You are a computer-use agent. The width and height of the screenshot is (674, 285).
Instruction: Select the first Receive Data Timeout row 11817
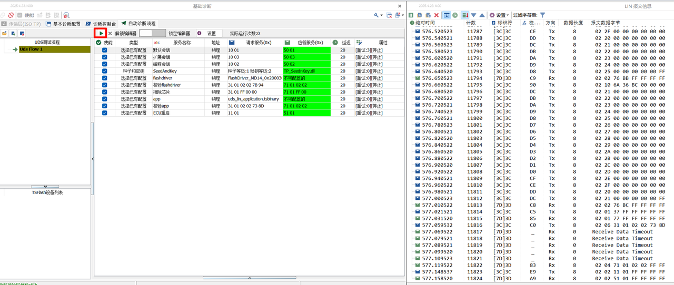540,231
